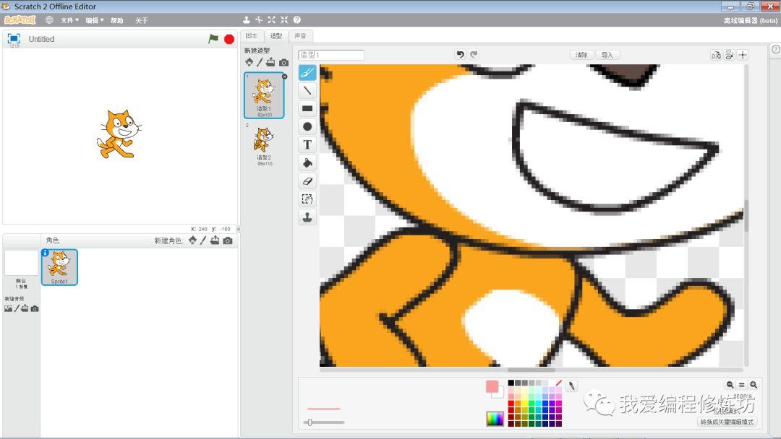Switch stage to full screen mode
The height and width of the screenshot is (439, 781).
tap(14, 39)
